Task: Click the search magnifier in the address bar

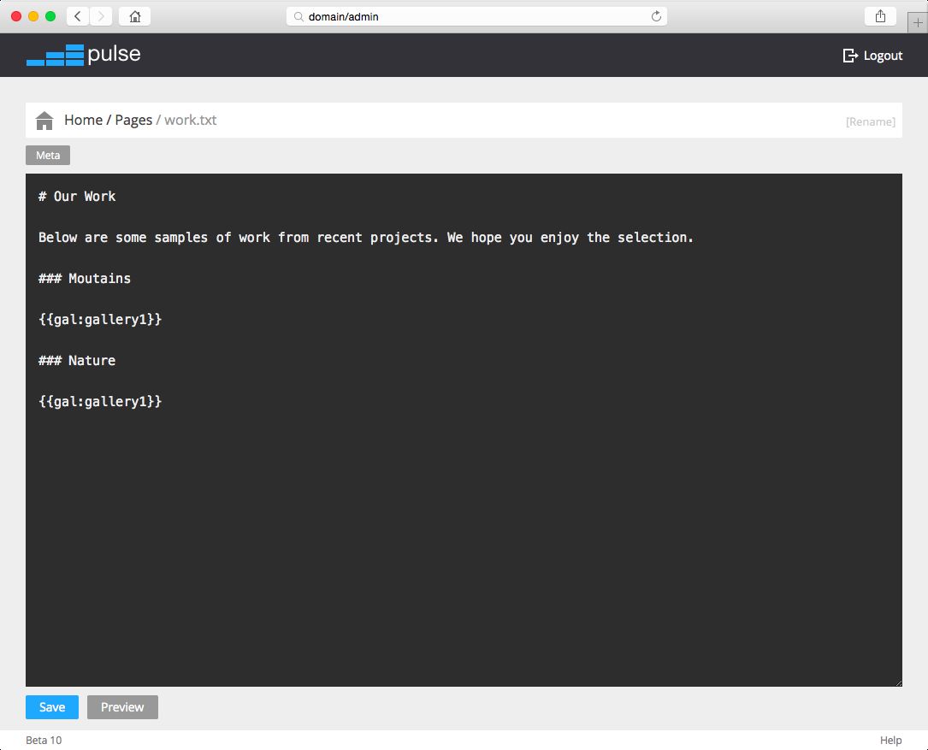Action: [297, 15]
